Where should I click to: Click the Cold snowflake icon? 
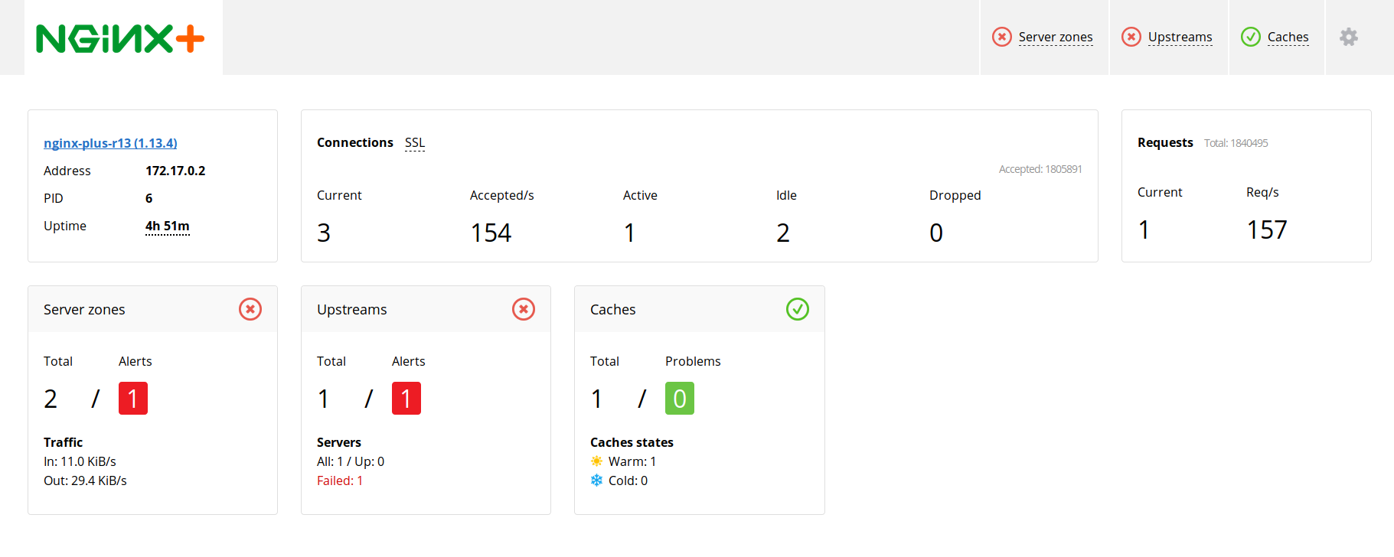[x=596, y=480]
